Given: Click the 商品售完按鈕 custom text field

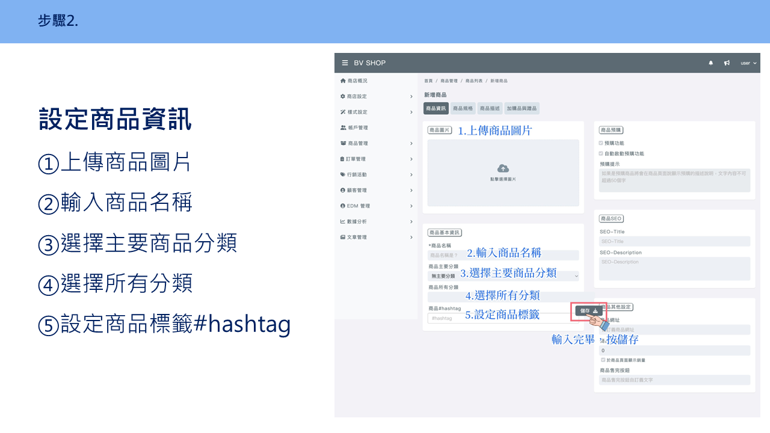Looking at the screenshot, I should coord(675,380).
